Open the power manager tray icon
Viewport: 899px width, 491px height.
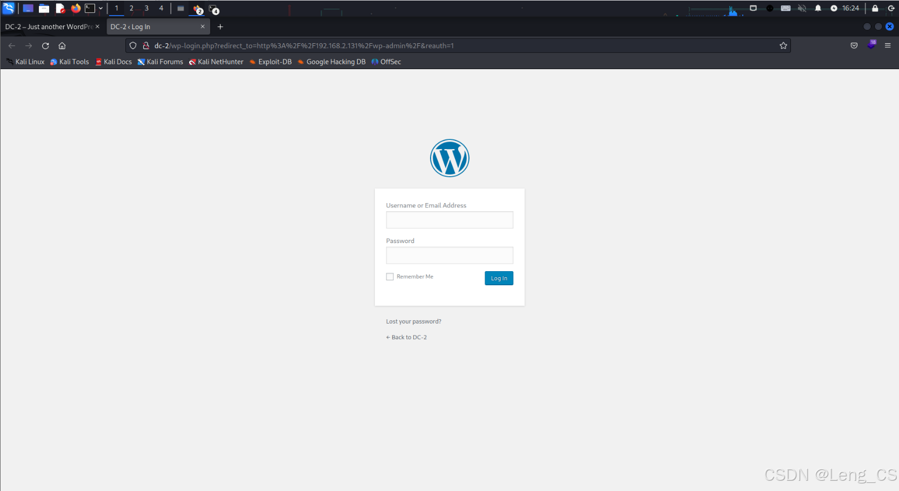834,8
